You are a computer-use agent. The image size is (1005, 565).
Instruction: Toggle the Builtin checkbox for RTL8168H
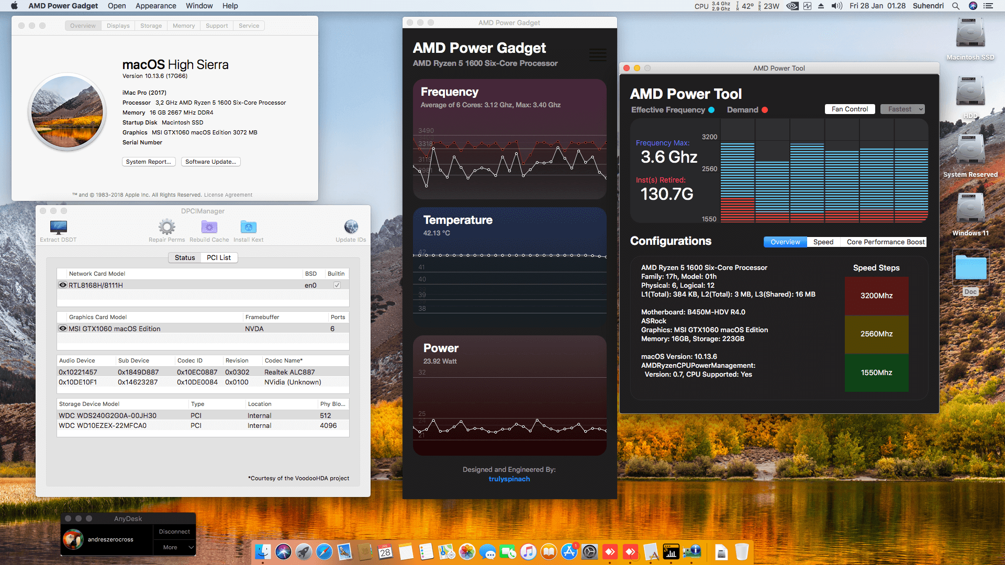tap(337, 285)
